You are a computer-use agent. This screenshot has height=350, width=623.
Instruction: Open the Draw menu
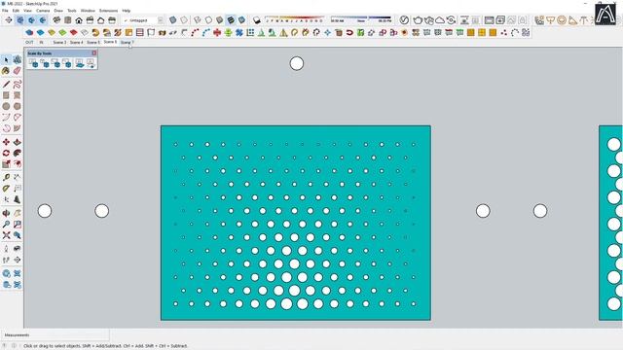pos(58,11)
